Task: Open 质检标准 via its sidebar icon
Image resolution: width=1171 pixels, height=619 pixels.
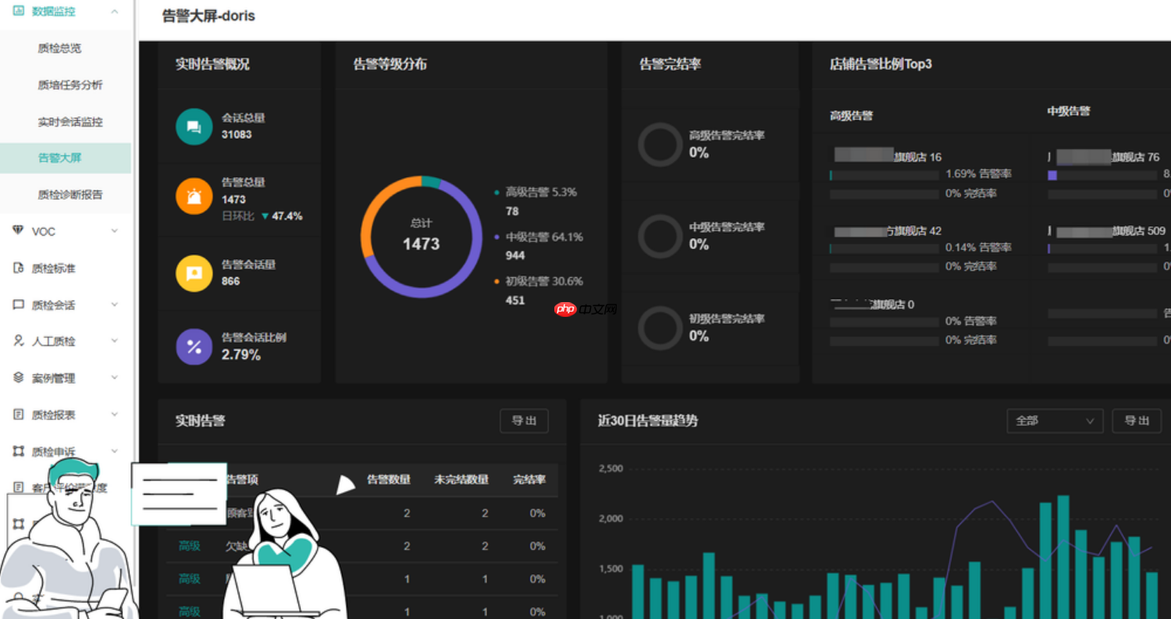Action: coord(17,268)
